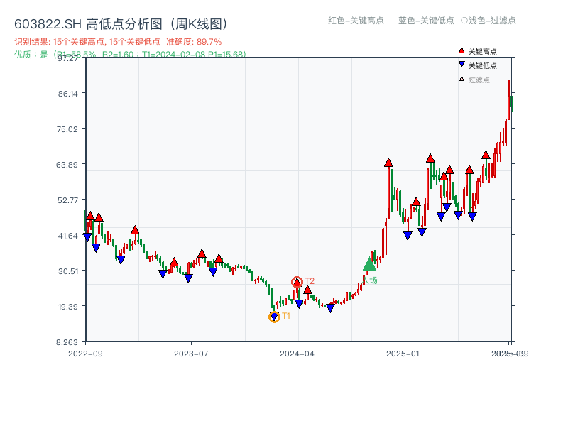This screenshot has width=568, height=426.
Task: Toggle the 关键高点 legend label
Action: [x=483, y=51]
